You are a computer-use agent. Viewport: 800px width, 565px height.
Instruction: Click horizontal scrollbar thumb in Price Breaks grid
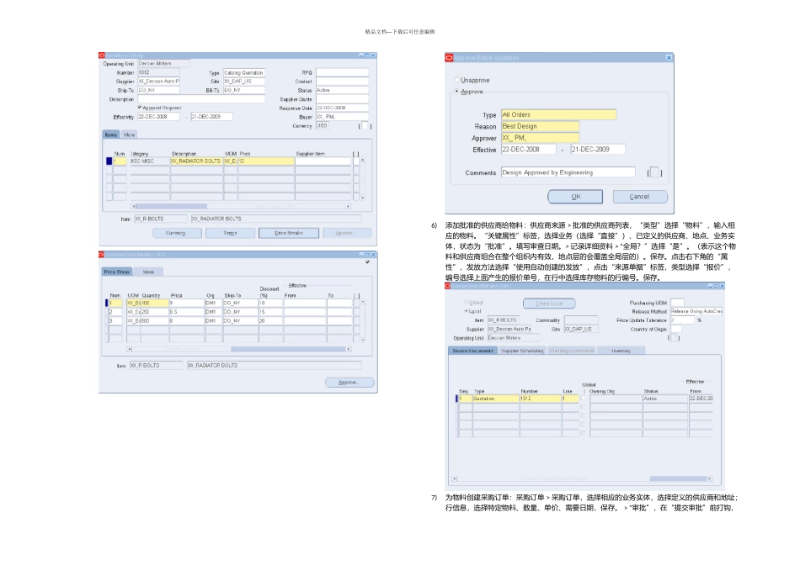[x=288, y=349]
